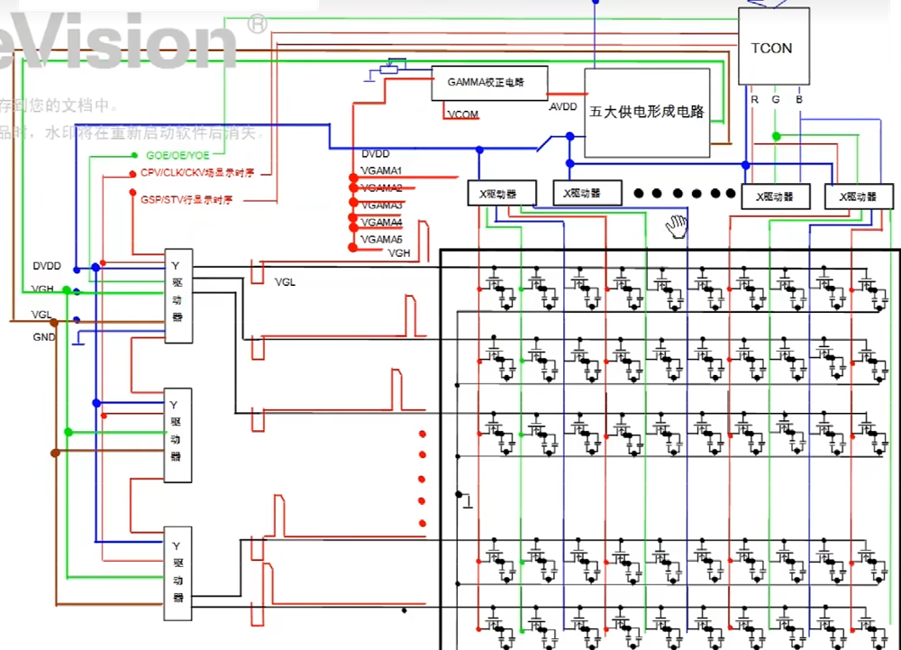Select the CPV/CLK/CKV场显示时序 label

tap(197, 172)
